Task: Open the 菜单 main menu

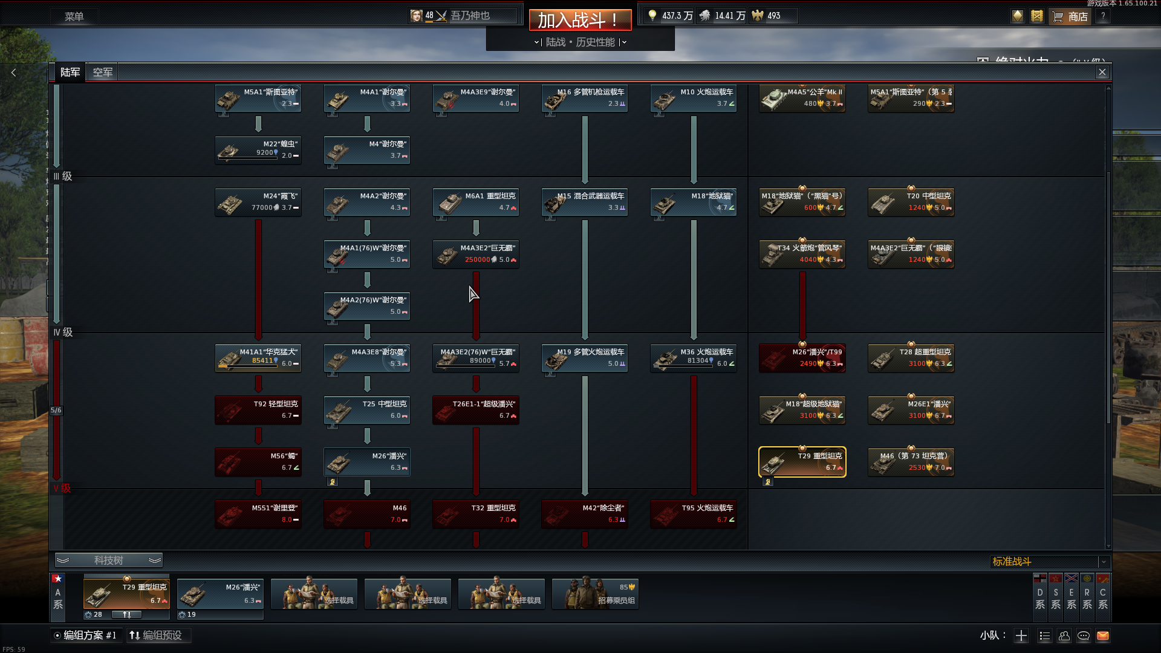Action: 74,16
